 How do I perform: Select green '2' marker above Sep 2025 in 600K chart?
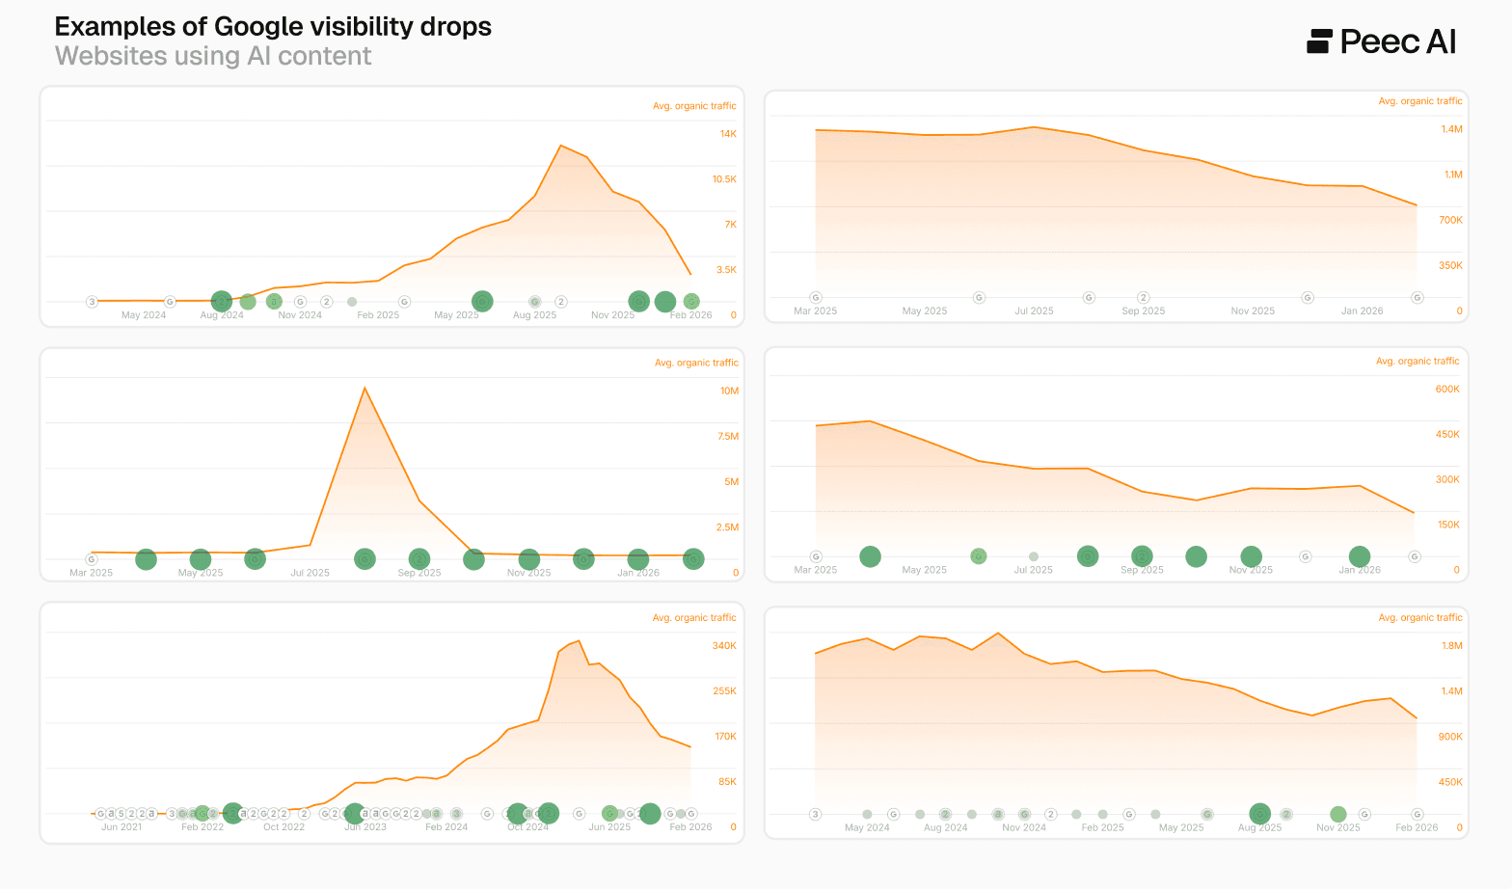(1143, 556)
